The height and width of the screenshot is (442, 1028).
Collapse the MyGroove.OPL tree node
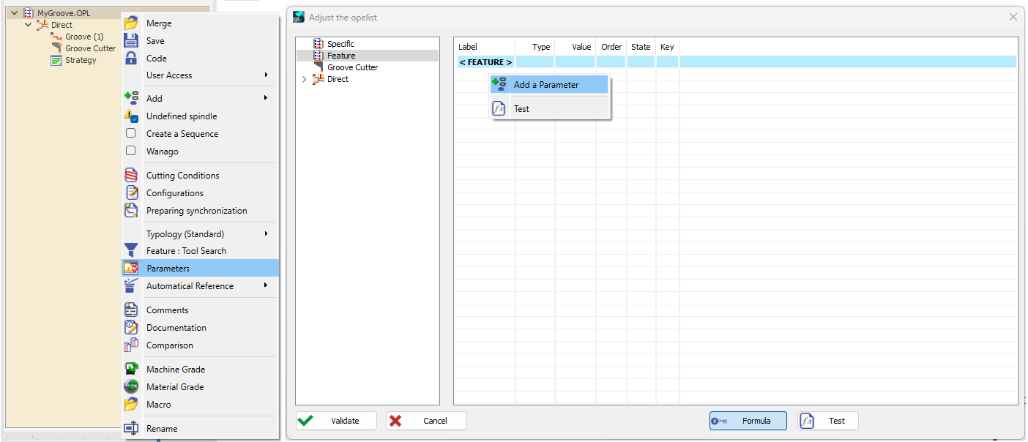(14, 13)
